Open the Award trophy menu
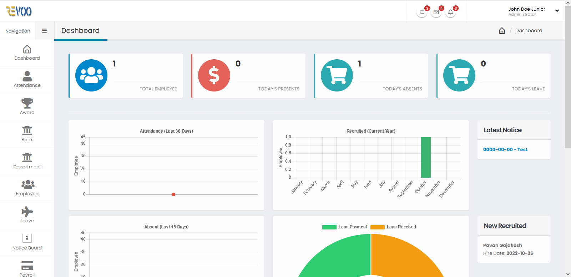This screenshot has width=571, height=277. pos(27,107)
